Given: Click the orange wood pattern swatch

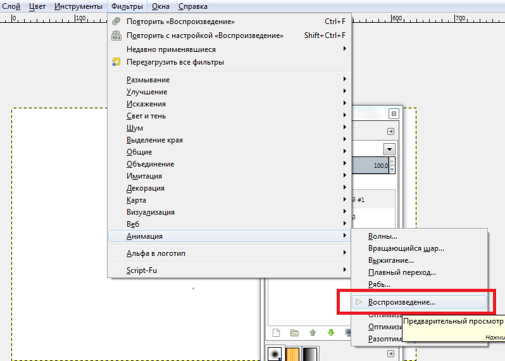Looking at the screenshot, I should tap(292, 353).
